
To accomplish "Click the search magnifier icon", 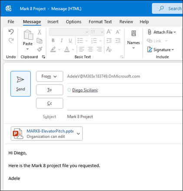I will coord(161,8).
